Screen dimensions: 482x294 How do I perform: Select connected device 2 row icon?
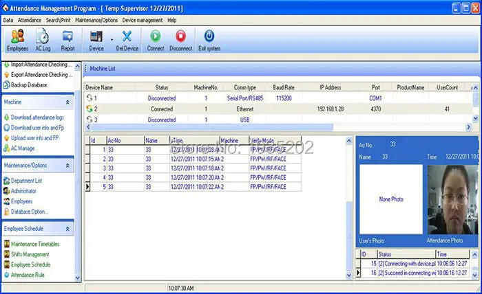coord(90,109)
